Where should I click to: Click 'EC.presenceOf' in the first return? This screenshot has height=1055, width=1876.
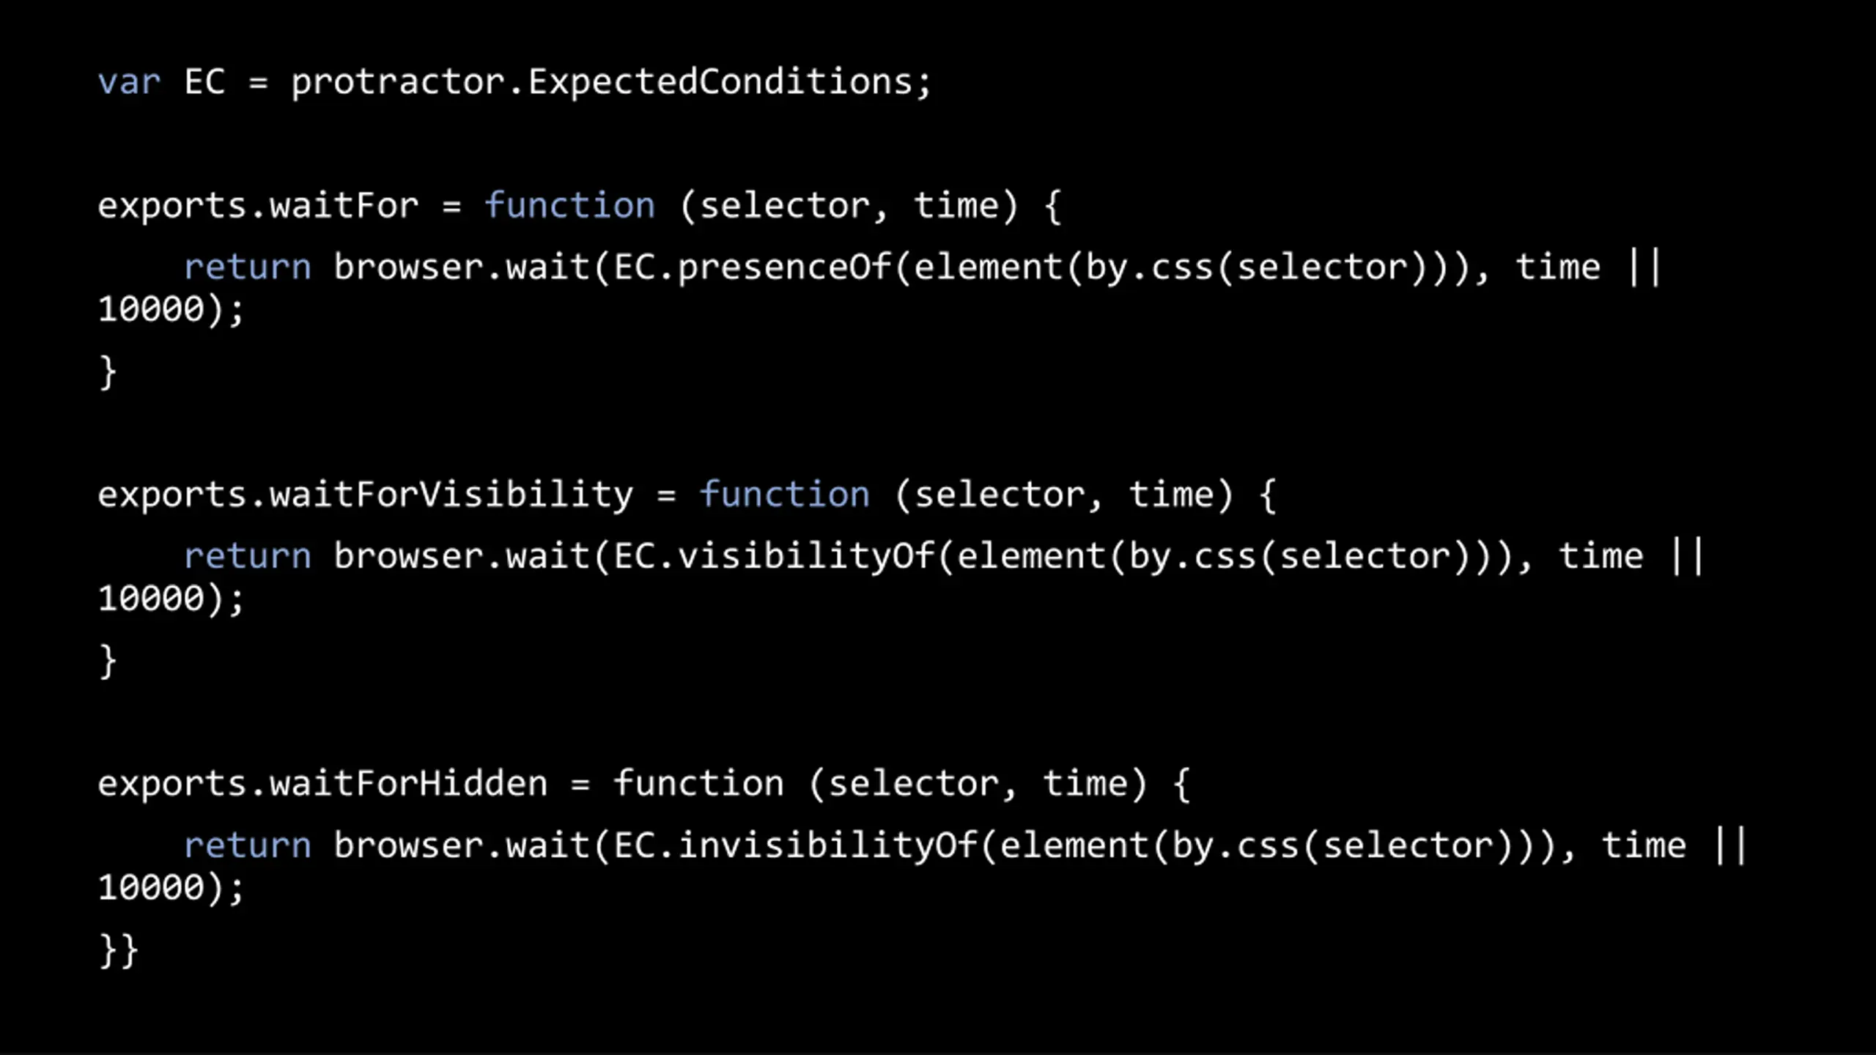(752, 267)
